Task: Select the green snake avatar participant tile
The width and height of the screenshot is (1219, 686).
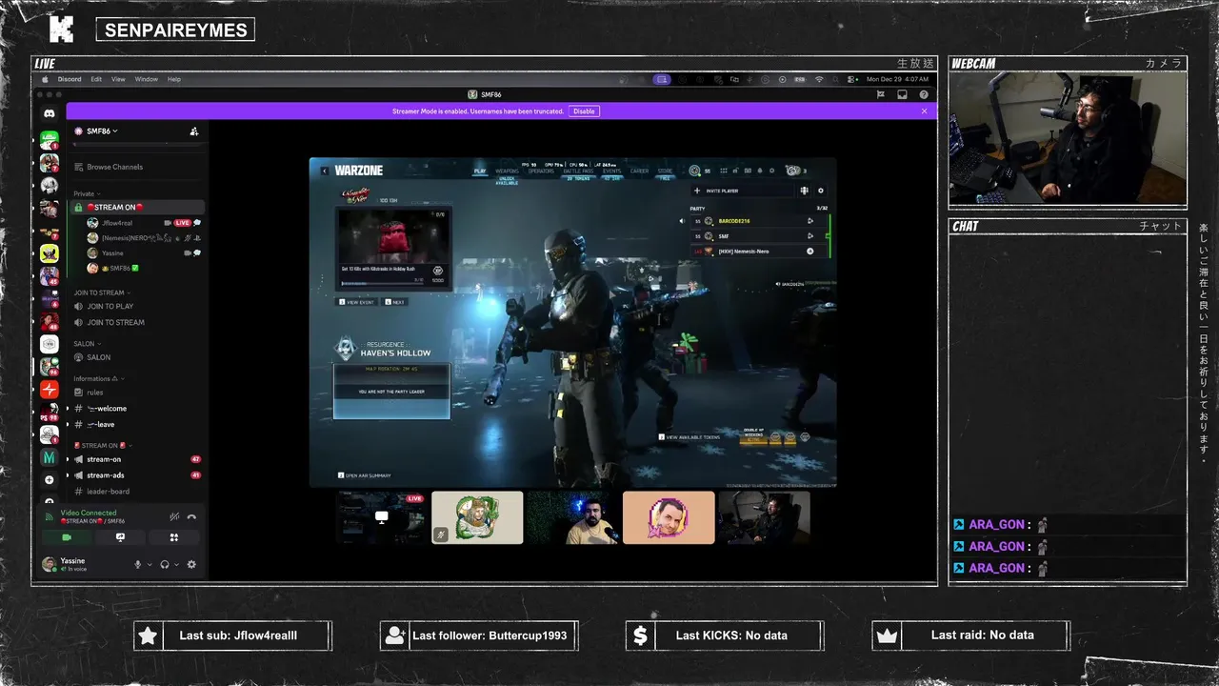Action: click(477, 517)
